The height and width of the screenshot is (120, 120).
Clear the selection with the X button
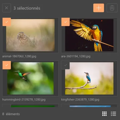(x=7, y=8)
